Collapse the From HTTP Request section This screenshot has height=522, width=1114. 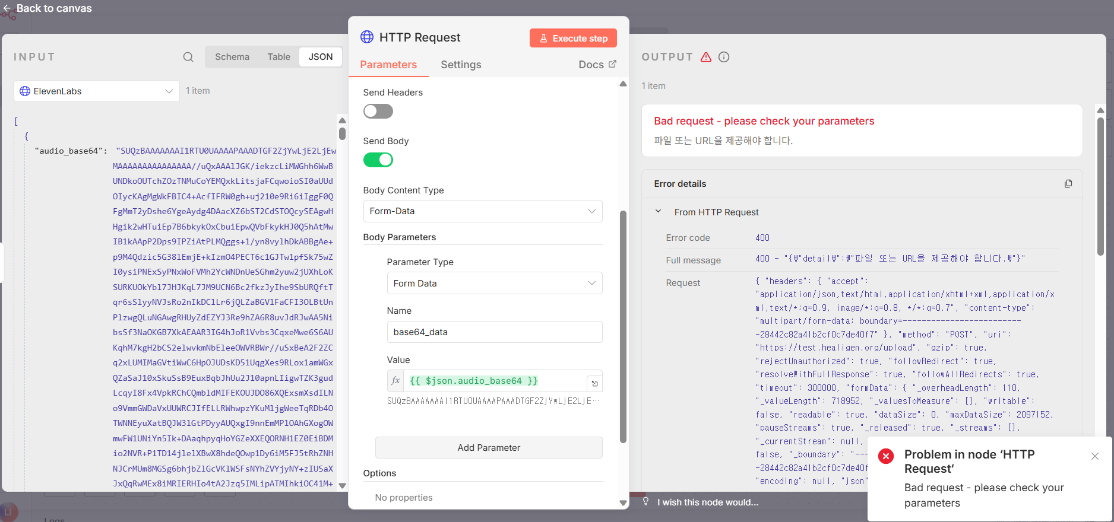[658, 212]
